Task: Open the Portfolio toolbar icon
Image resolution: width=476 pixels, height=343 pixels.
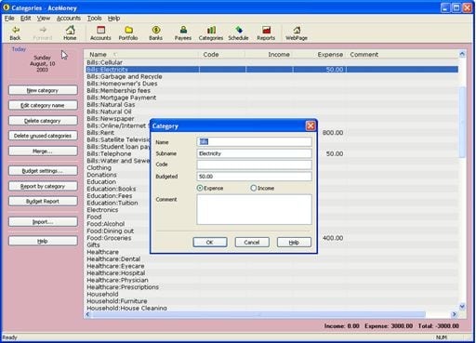Action: [x=128, y=33]
